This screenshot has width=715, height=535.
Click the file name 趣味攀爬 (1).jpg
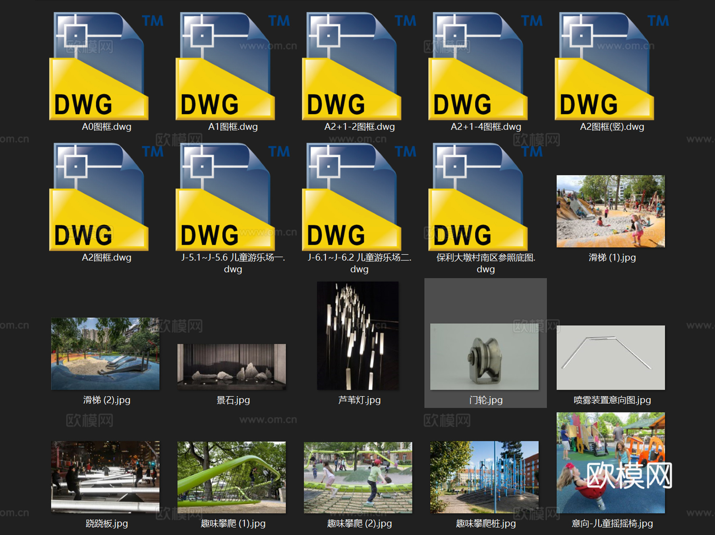click(x=233, y=523)
